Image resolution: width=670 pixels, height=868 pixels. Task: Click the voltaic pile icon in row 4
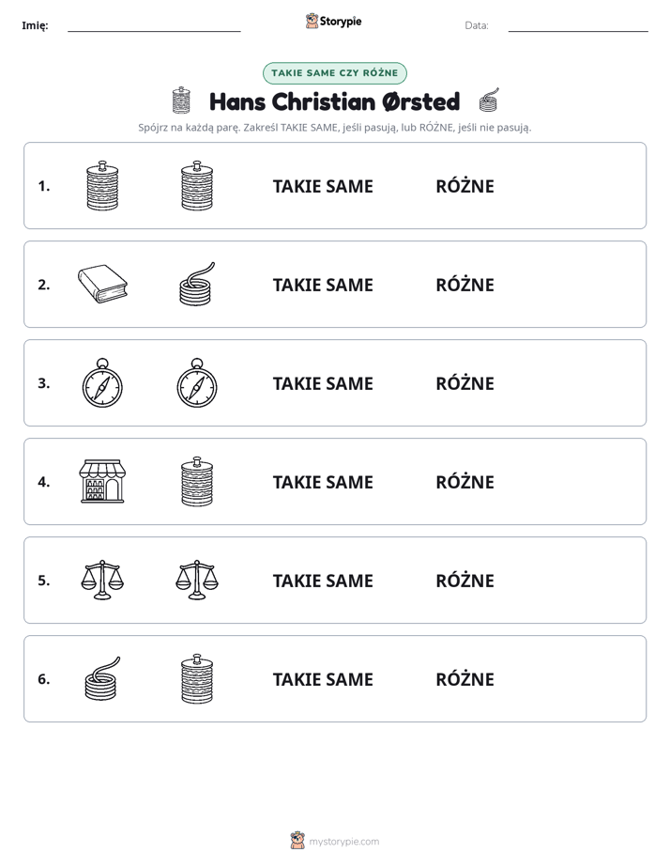197,481
